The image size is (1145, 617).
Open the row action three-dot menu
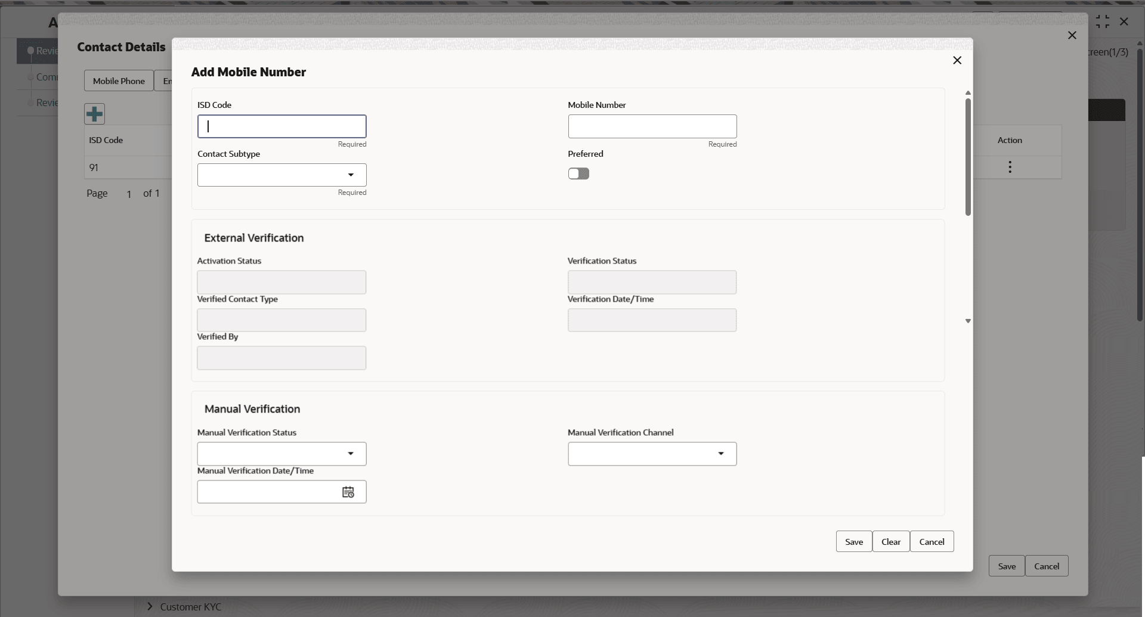pos(1010,167)
